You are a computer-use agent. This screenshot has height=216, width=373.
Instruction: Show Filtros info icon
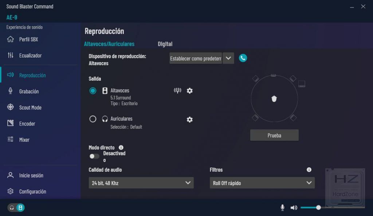click(309, 170)
